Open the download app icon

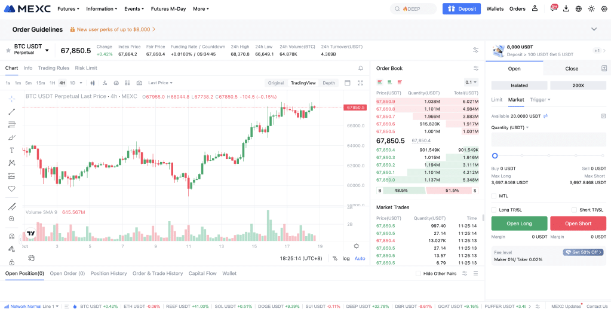566,8
